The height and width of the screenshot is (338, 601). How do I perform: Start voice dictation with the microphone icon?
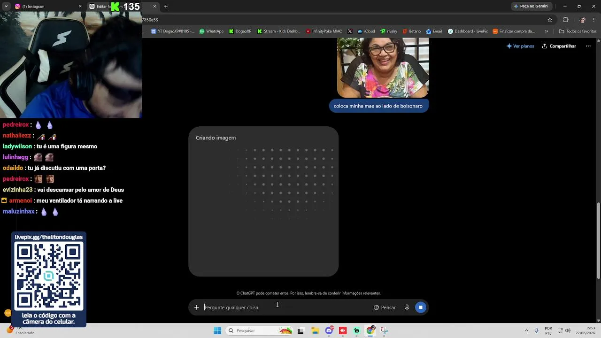point(407,307)
